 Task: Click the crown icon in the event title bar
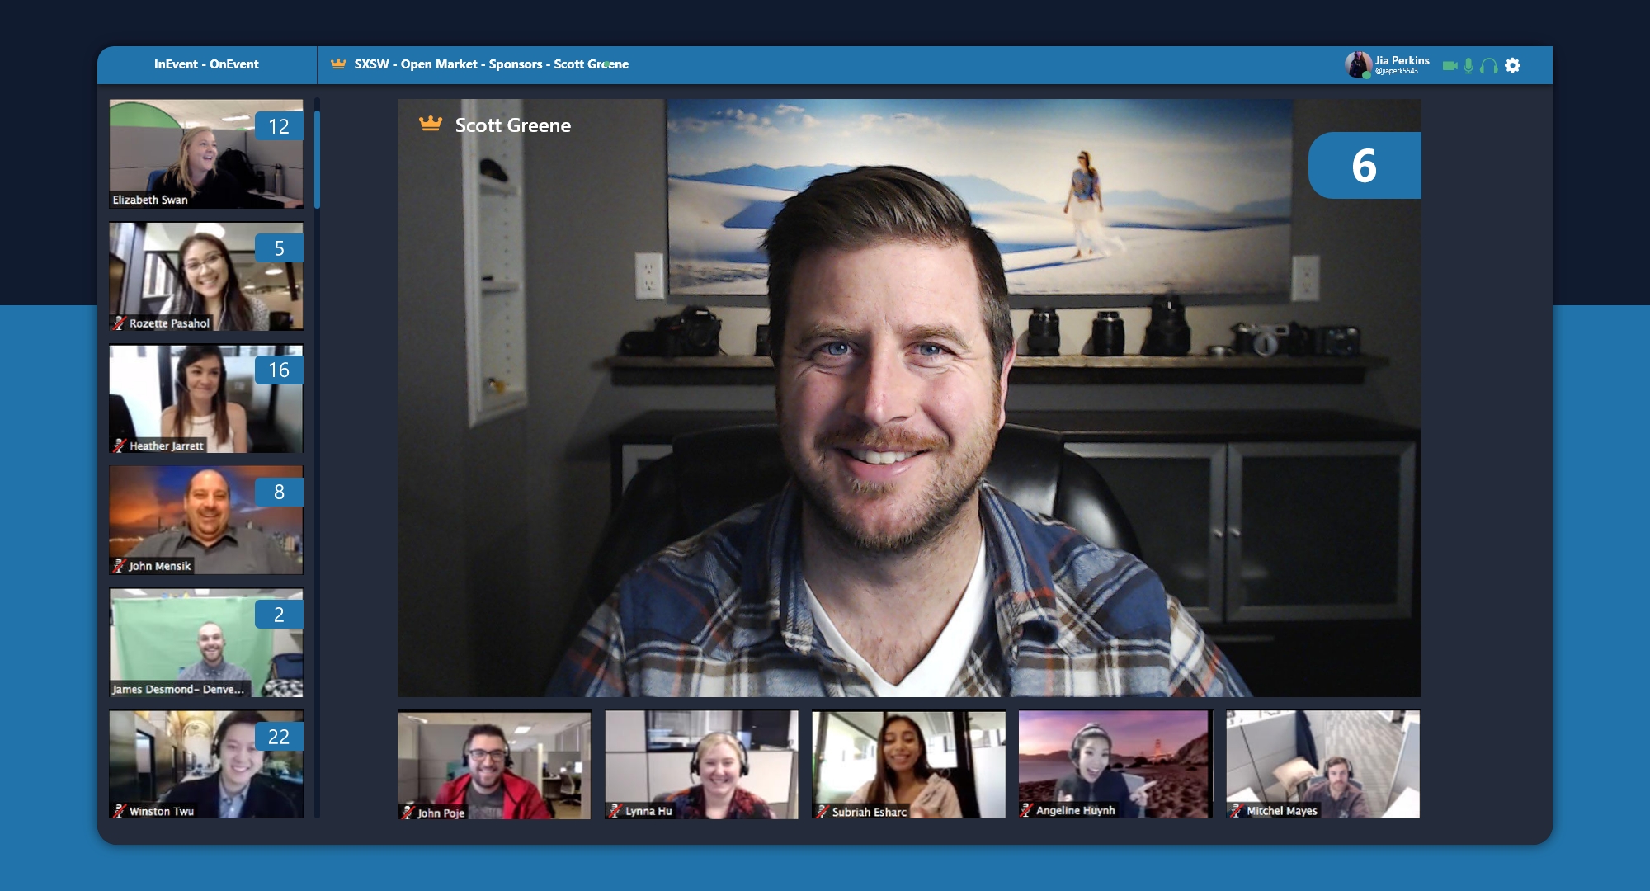click(337, 62)
